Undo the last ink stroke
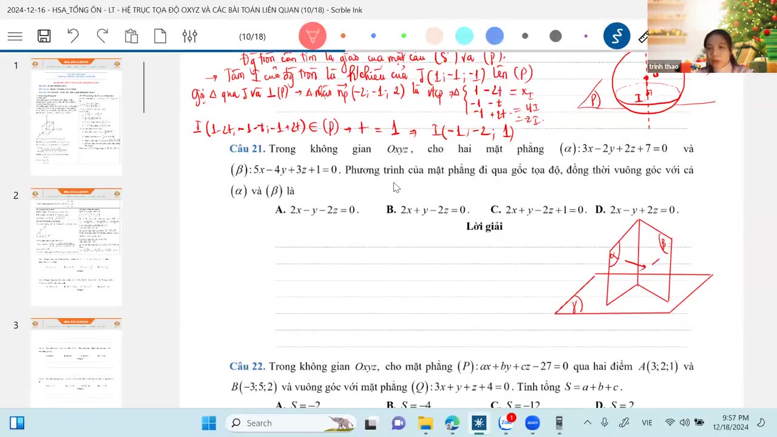777x437 pixels. 73,36
